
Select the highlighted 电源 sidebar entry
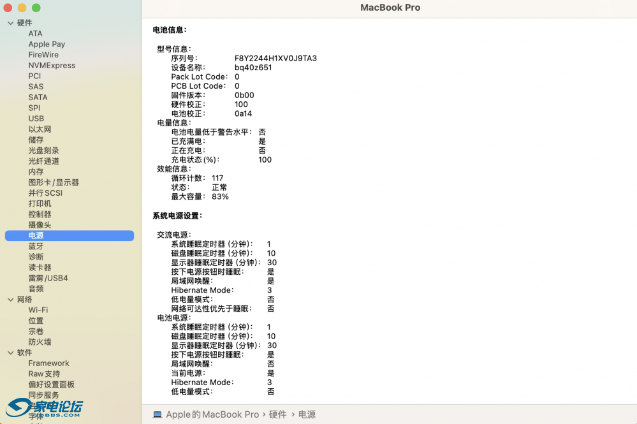coord(70,235)
